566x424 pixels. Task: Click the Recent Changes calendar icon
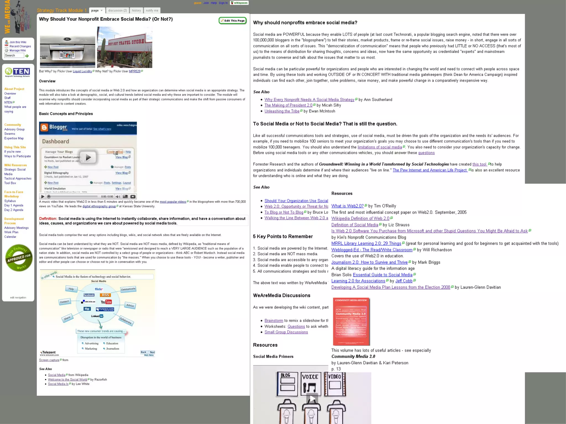point(7,46)
